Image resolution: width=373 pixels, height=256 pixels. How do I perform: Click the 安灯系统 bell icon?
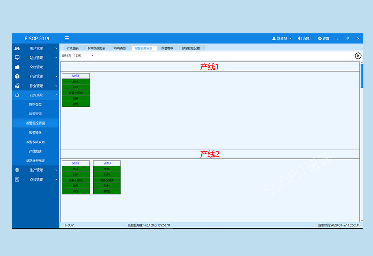tap(17, 95)
